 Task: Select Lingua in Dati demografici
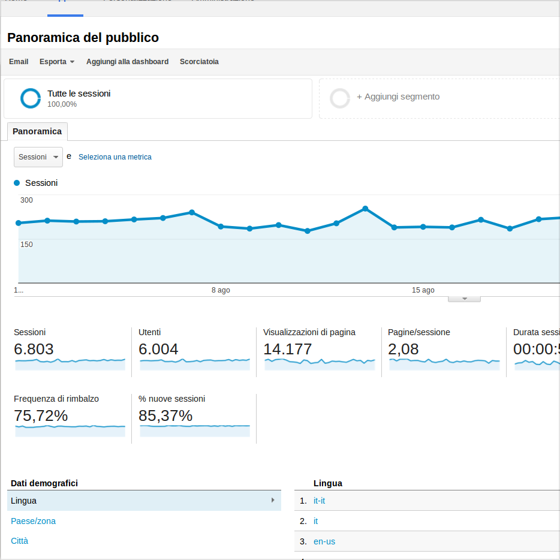point(144,501)
